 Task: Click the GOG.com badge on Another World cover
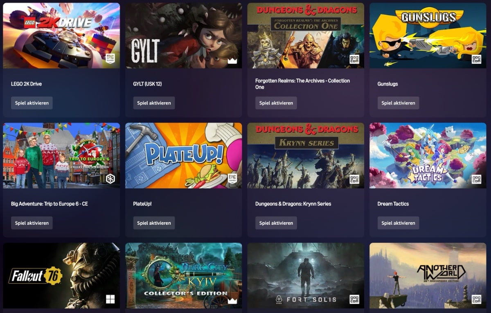point(476,299)
